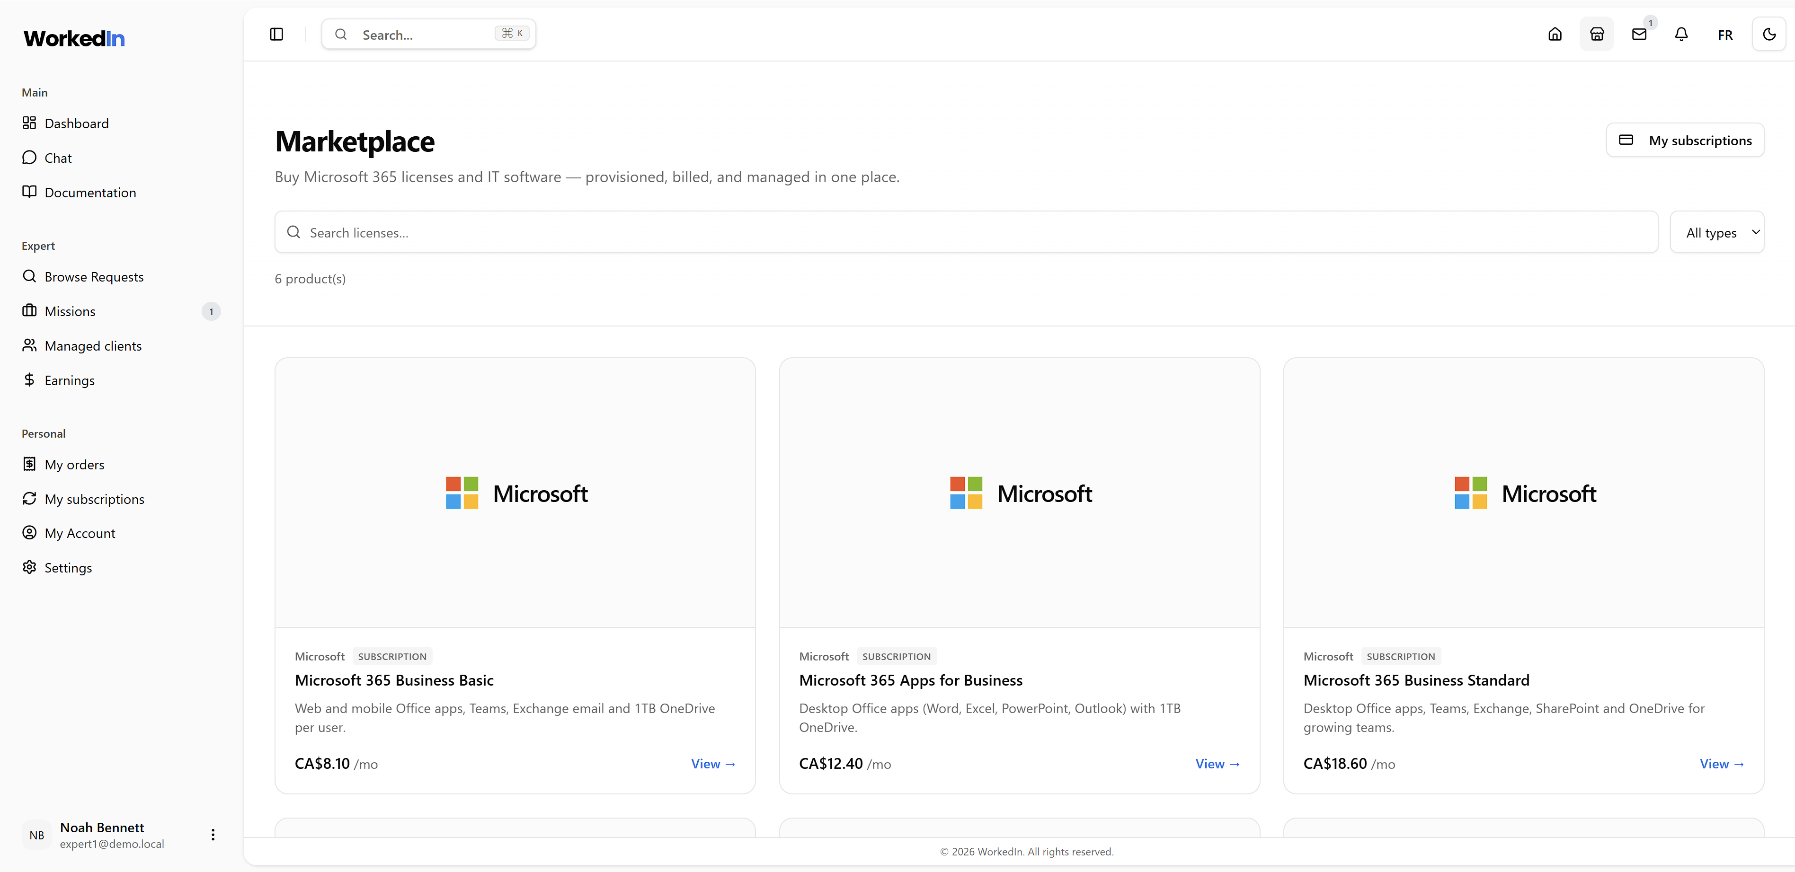
Task: Open the All types dropdown
Action: (x=1717, y=232)
